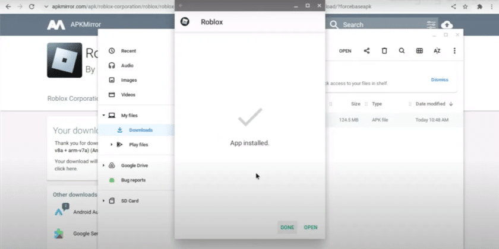Click the Recent clock icon
The image size is (499, 249).
pyautogui.click(x=112, y=51)
